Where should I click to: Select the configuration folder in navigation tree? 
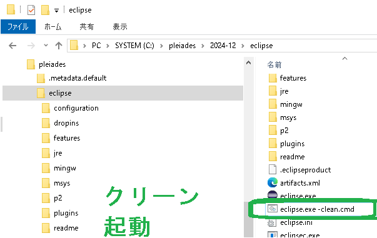(x=76, y=108)
